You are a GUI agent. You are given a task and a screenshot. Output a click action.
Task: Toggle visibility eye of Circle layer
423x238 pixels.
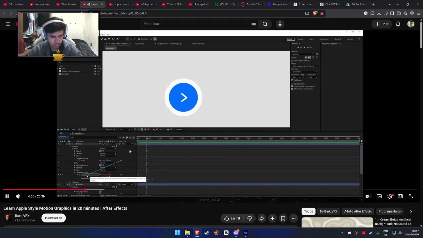pos(58,144)
